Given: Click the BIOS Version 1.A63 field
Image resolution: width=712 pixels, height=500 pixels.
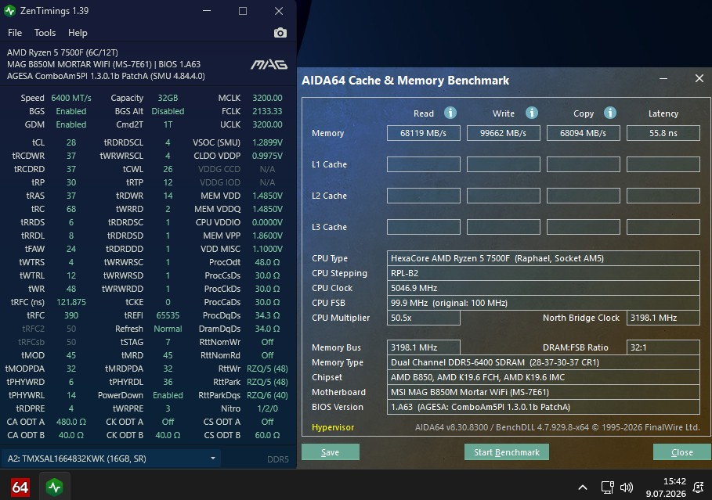Looking at the screenshot, I should click(543, 407).
